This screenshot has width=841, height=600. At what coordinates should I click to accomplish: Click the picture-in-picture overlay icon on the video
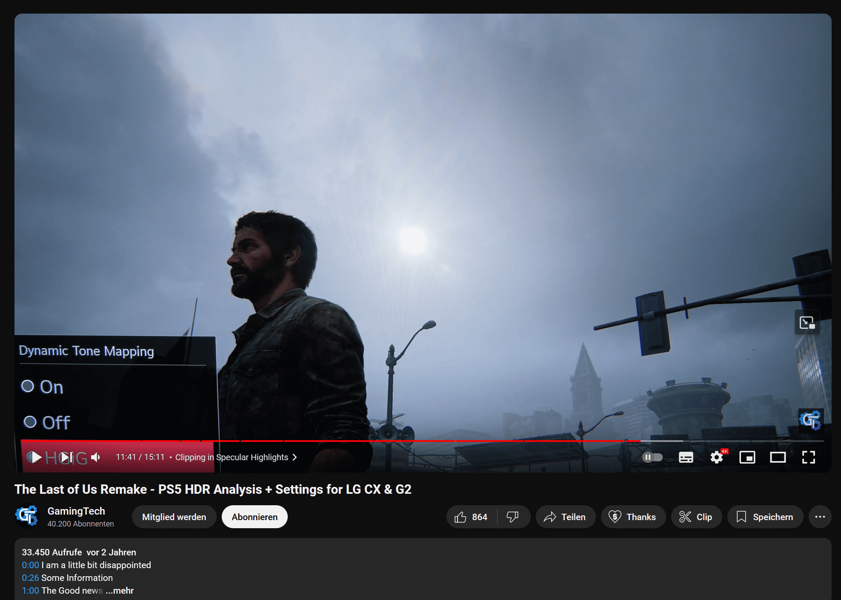coord(807,323)
